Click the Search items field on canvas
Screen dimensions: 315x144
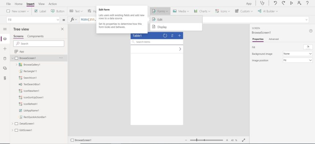point(157,42)
